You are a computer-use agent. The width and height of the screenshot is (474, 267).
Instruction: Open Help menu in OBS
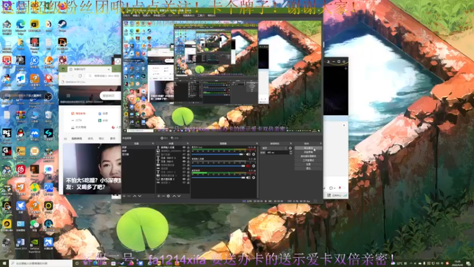(212, 15)
